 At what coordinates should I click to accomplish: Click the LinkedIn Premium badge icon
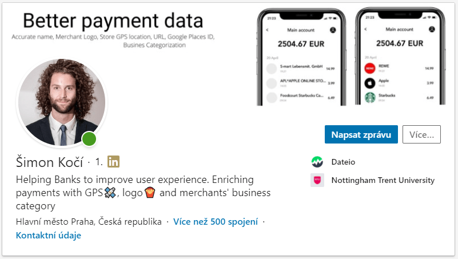[x=113, y=162]
